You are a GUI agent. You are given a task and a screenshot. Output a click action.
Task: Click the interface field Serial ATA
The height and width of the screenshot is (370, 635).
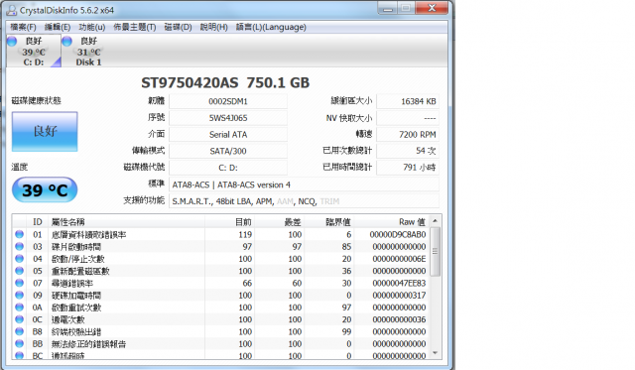tap(228, 134)
